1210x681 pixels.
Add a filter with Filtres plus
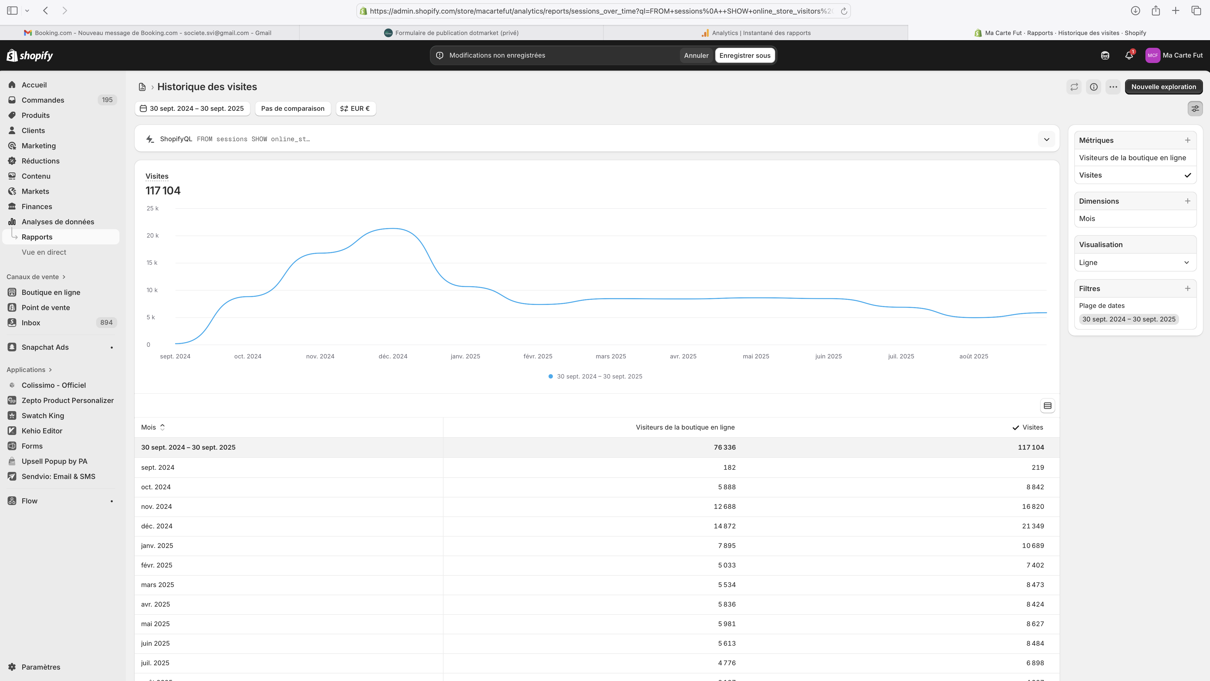point(1187,289)
